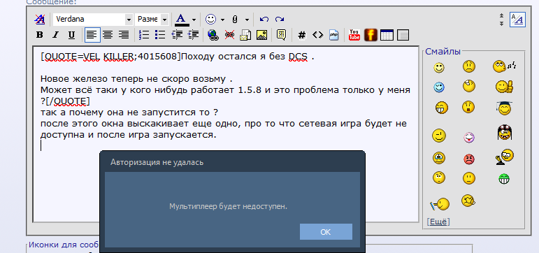Click OK in the authorization failed dialog
The height and width of the screenshot is (253, 539).
click(x=326, y=232)
